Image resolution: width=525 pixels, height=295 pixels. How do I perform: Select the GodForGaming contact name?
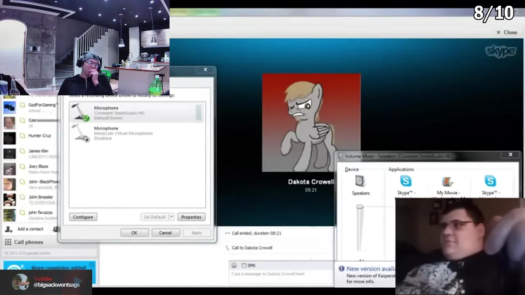coord(42,105)
